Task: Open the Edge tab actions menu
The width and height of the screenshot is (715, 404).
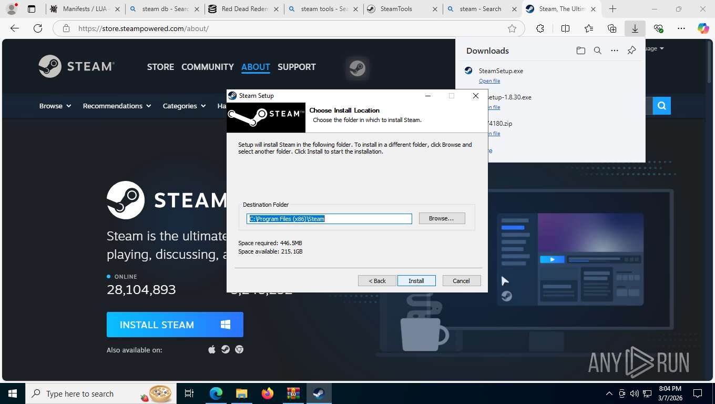Action: click(32, 9)
